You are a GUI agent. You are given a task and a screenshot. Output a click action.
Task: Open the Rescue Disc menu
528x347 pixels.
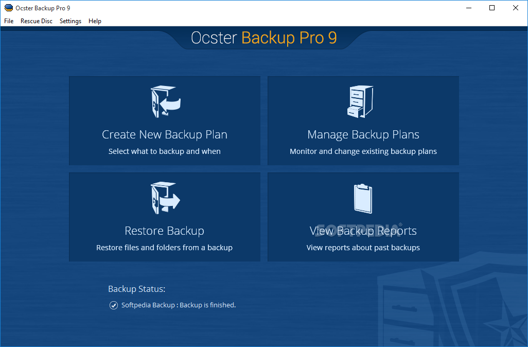[x=37, y=21]
